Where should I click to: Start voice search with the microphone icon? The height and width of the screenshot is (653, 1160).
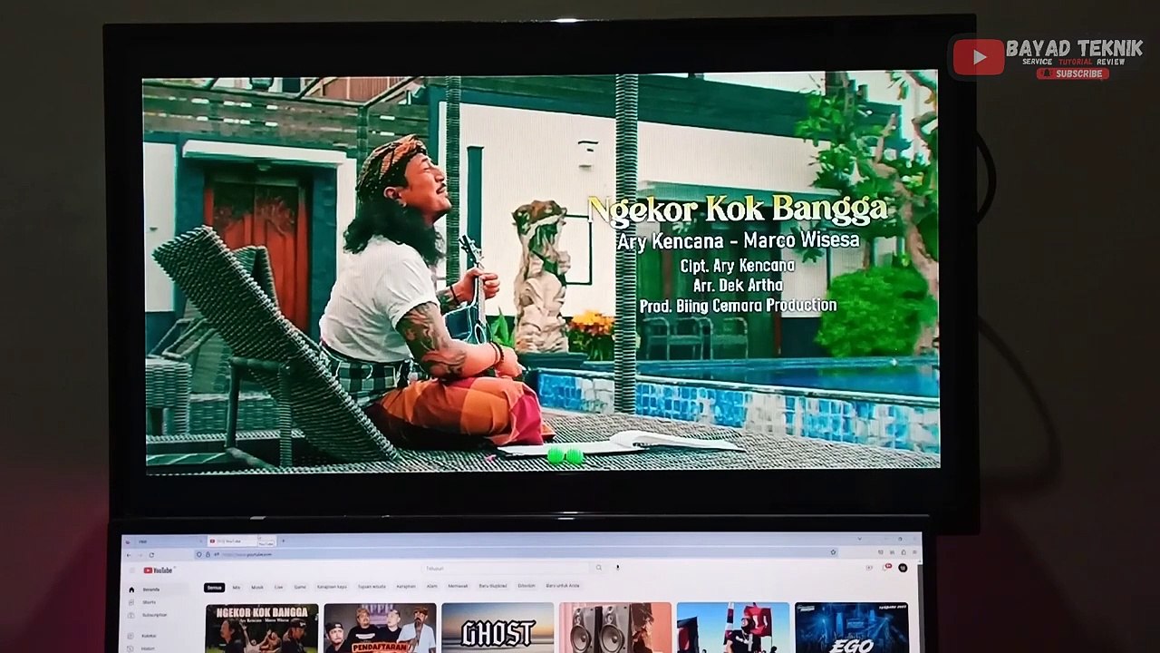tap(617, 568)
